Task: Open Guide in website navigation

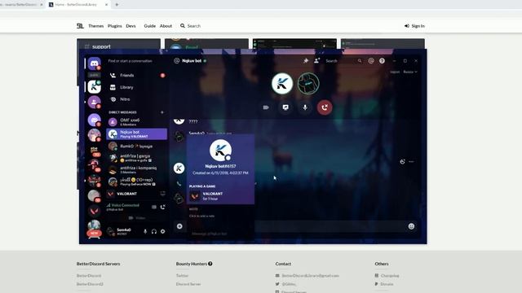Action: coord(150,26)
